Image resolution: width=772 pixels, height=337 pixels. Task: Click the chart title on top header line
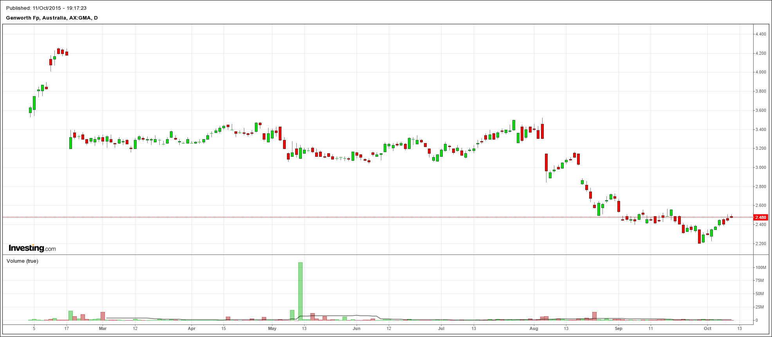[x=47, y=8]
